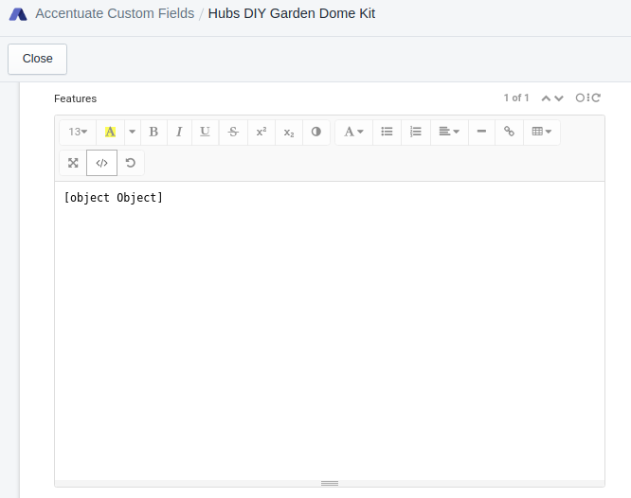Click the 'Features' field label
The image size is (631, 498).
coord(75,98)
